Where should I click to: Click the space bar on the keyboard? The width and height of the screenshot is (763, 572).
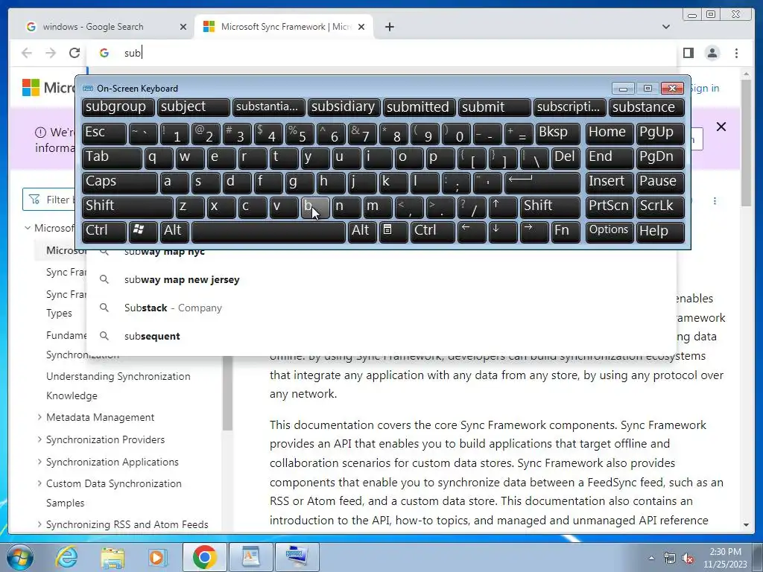pos(268,232)
